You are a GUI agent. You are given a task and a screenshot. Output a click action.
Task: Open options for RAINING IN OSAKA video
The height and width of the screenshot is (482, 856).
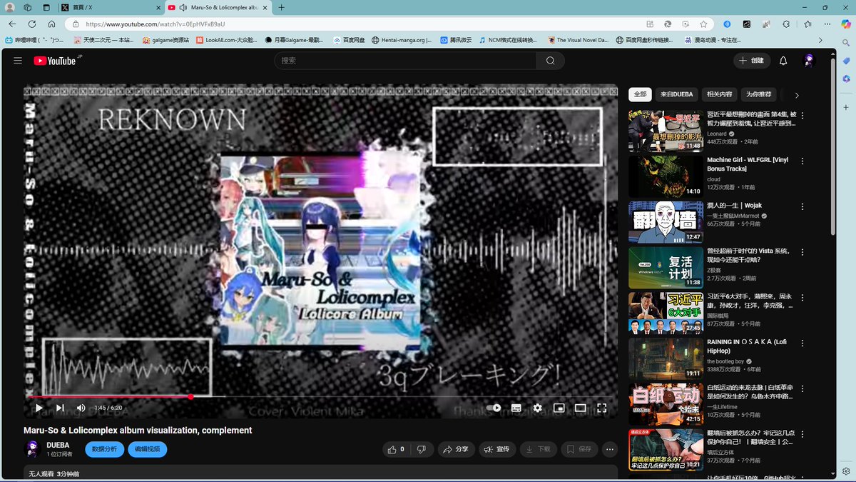[802, 343]
